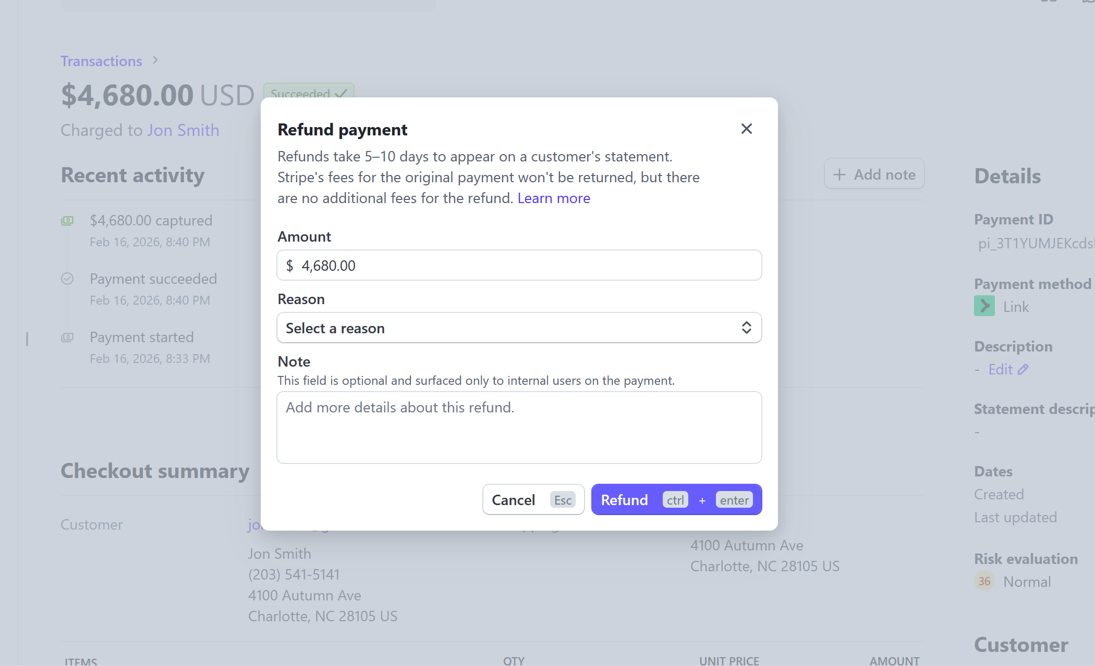Click the banknote icon beside Payment started
Screen dimensions: 1095x666
(x=68, y=337)
